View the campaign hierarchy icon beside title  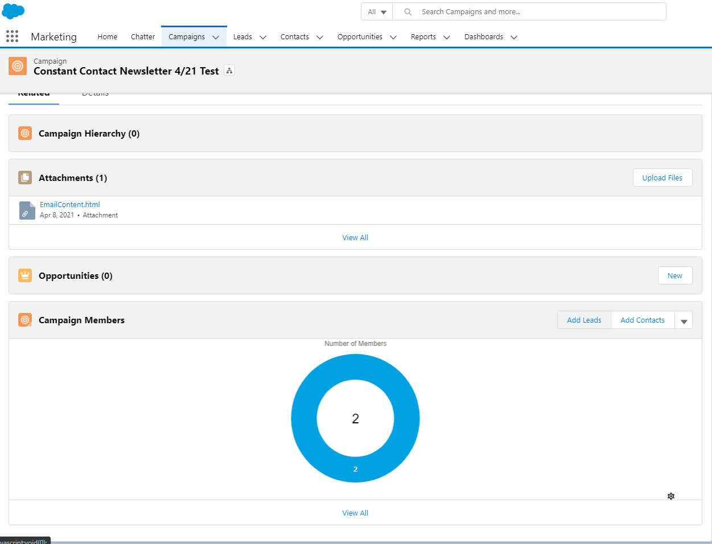(229, 71)
